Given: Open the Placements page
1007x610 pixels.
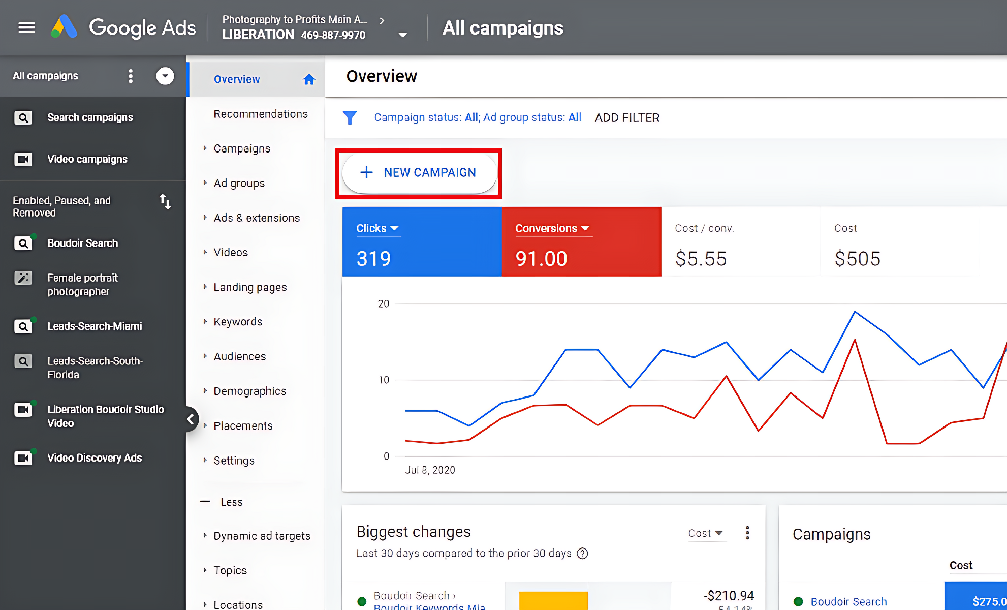Looking at the screenshot, I should [x=243, y=425].
